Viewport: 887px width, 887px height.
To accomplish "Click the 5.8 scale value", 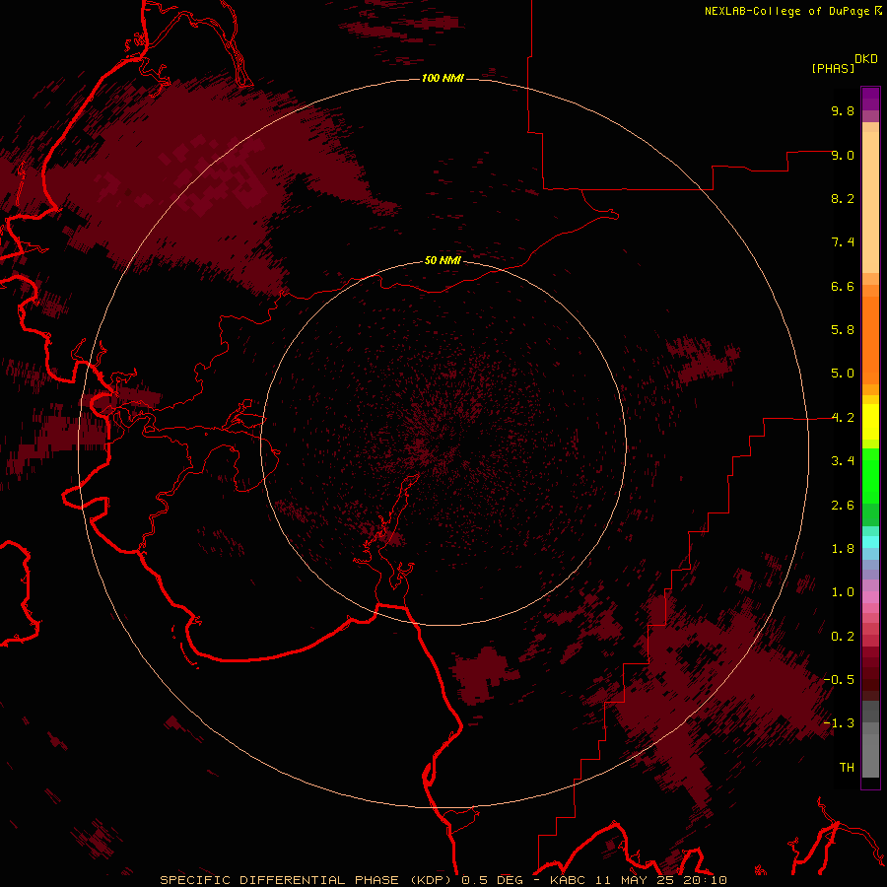I will [843, 330].
